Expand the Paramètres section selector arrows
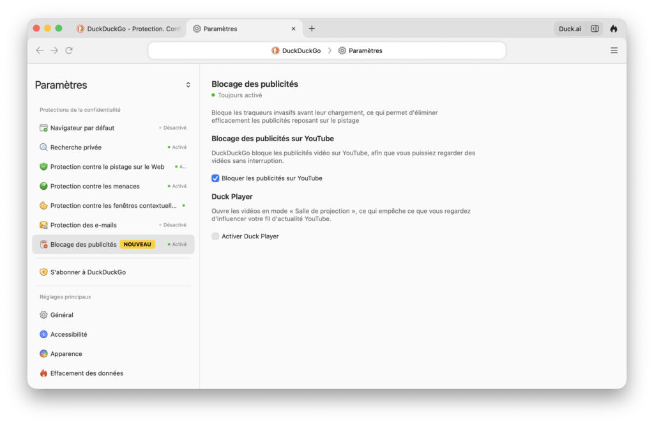654x425 pixels. (x=188, y=85)
